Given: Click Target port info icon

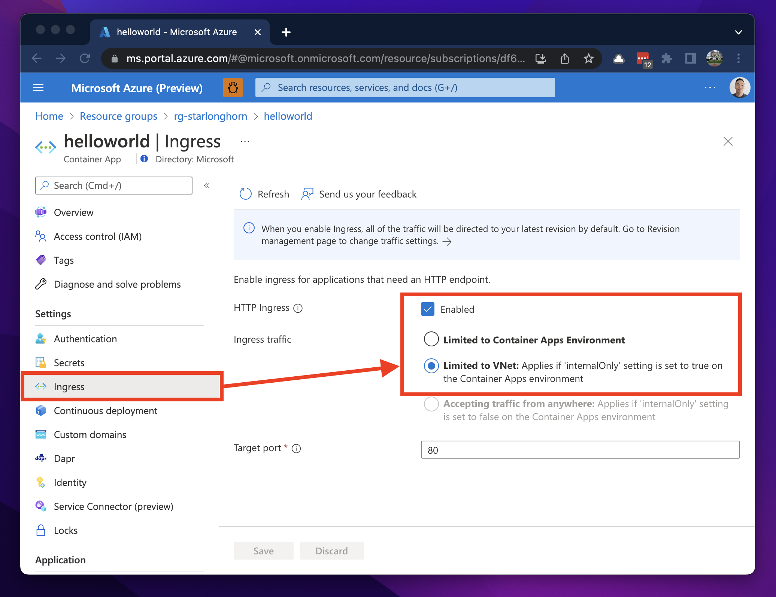Looking at the screenshot, I should coord(296,448).
